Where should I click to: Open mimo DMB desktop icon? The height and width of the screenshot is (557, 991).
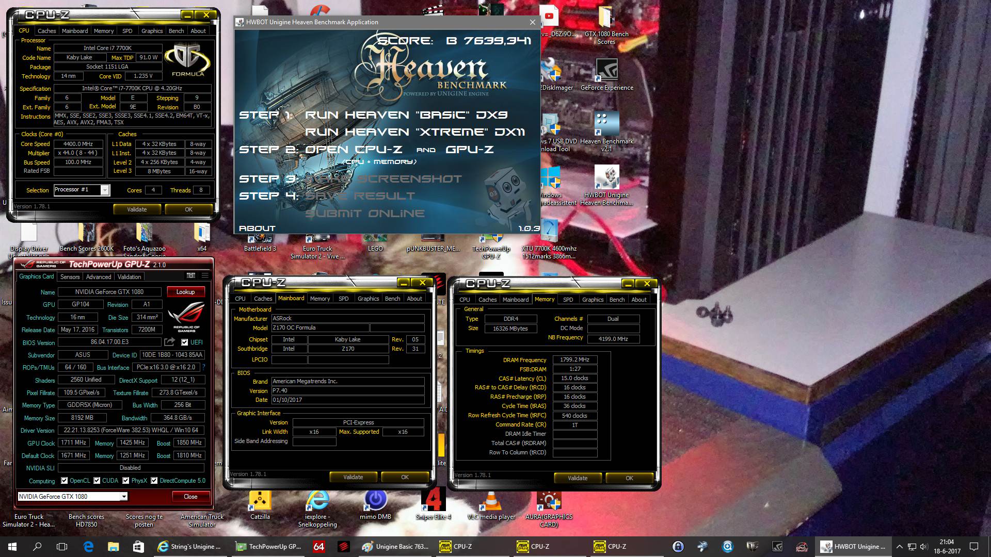click(375, 505)
